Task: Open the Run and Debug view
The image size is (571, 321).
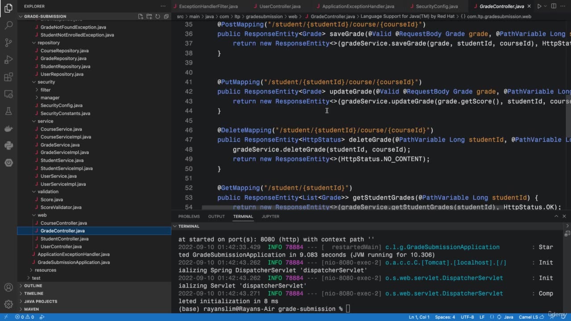Action: [8, 60]
